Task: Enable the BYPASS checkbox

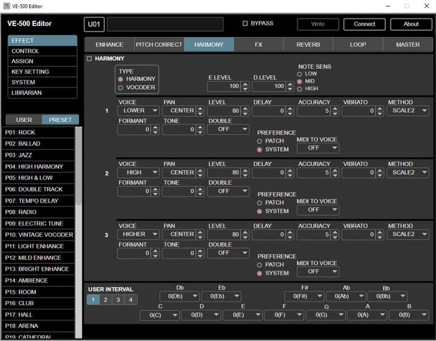Action: (245, 23)
